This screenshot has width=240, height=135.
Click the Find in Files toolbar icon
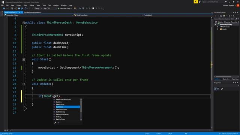coord(75,8)
